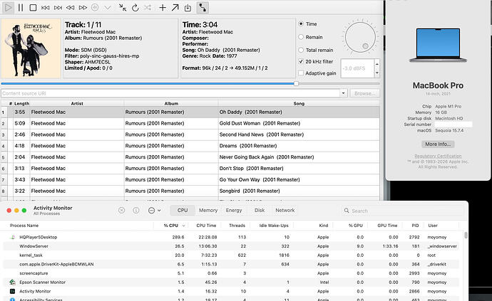Click the -3.0 dBFS volume field
This screenshot has height=301, width=492.
click(x=357, y=68)
